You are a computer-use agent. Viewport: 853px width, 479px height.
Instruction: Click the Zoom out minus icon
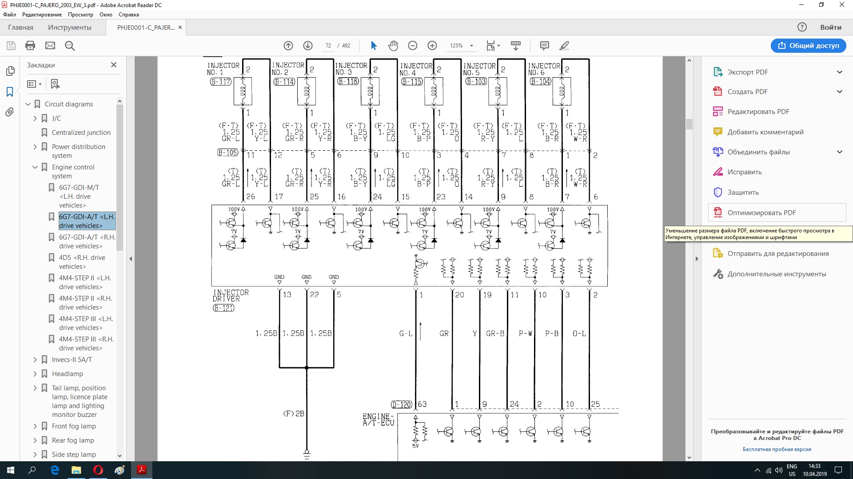click(x=412, y=46)
